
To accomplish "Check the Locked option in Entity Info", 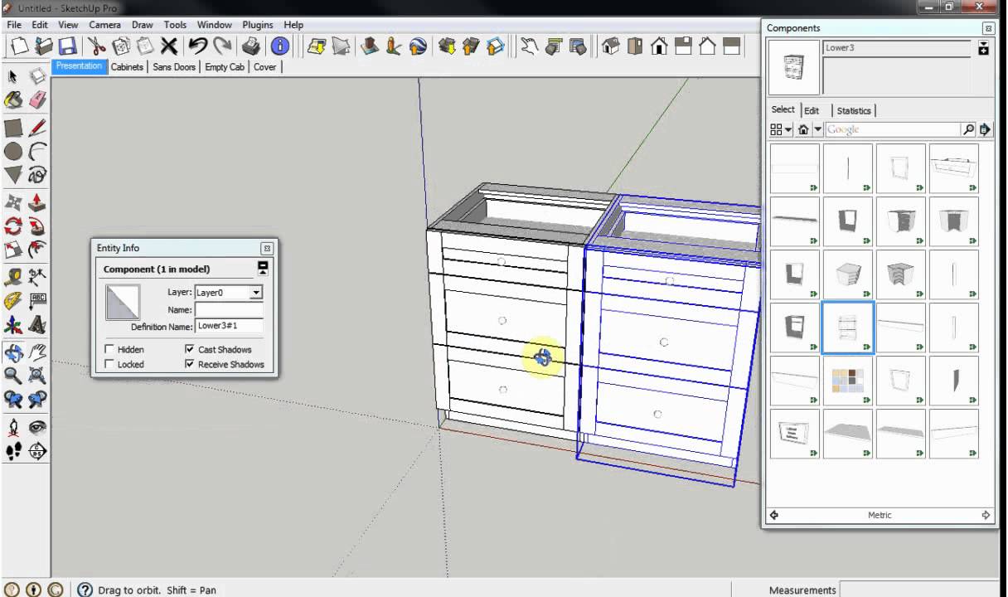I will (109, 364).
